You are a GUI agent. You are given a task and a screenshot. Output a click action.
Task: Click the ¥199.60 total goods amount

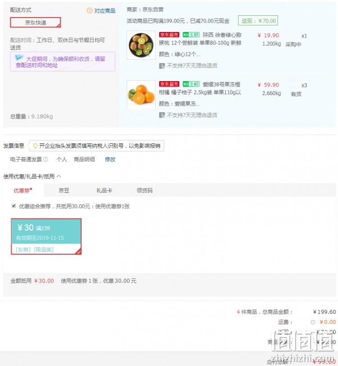click(x=324, y=312)
